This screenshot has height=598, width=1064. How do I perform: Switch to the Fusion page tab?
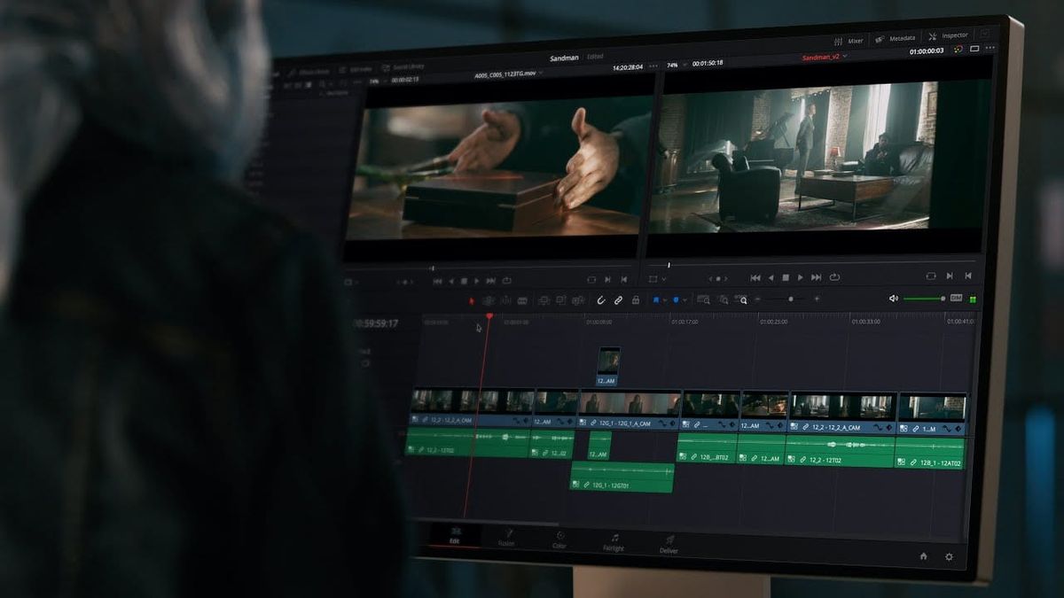(x=506, y=538)
